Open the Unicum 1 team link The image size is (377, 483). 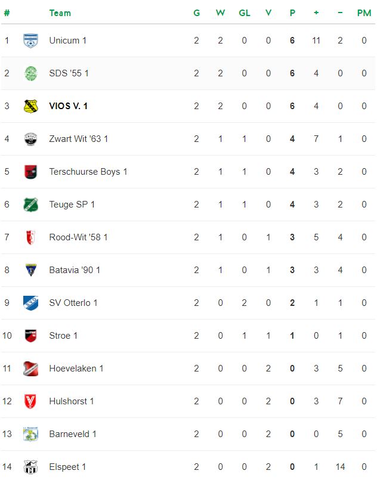(x=68, y=41)
